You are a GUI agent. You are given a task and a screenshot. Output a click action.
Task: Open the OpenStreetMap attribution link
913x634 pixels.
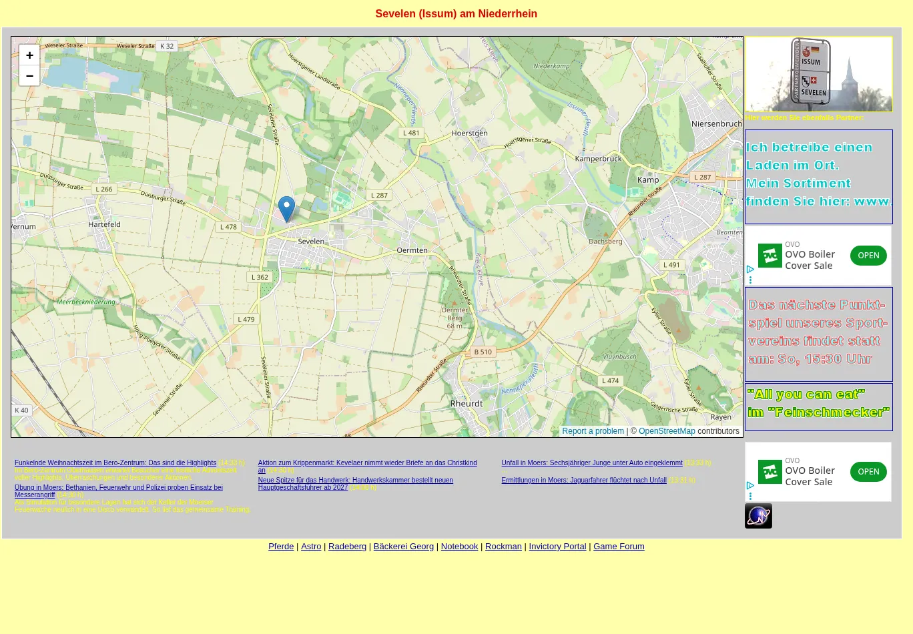666,431
